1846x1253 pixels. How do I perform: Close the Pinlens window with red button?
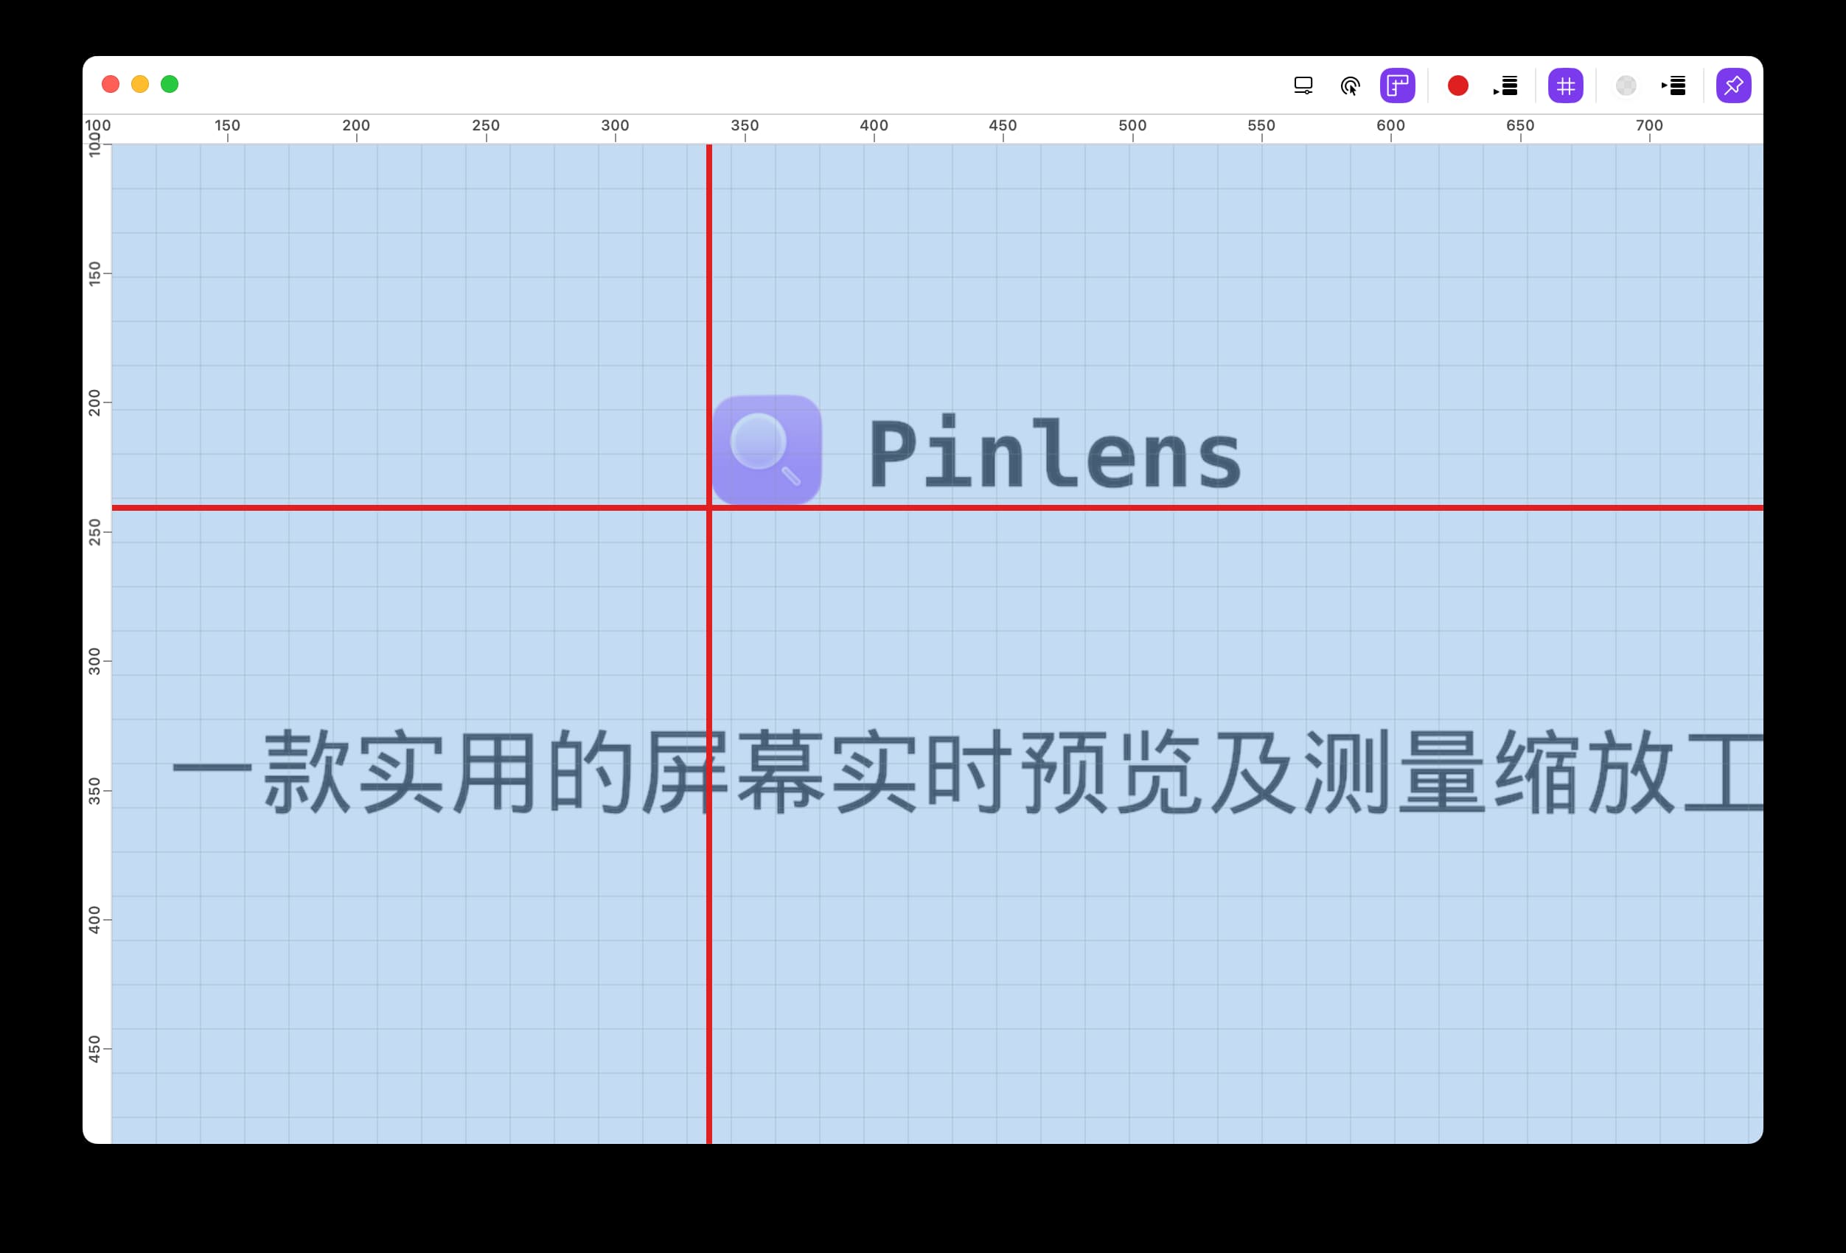pos(111,84)
